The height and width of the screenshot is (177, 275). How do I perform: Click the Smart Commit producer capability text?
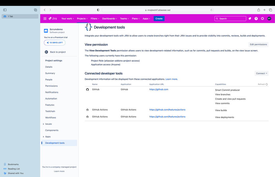point(227,90)
